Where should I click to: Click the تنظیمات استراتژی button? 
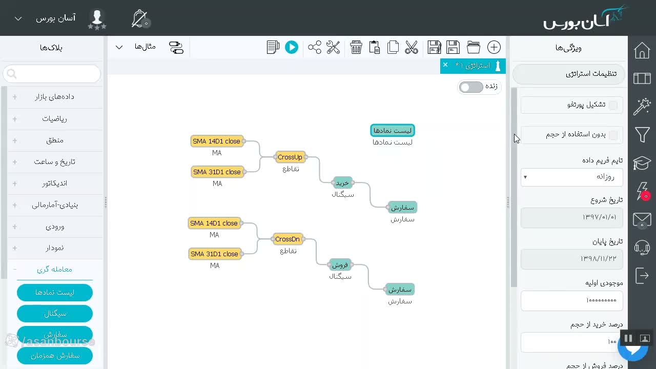(569, 74)
